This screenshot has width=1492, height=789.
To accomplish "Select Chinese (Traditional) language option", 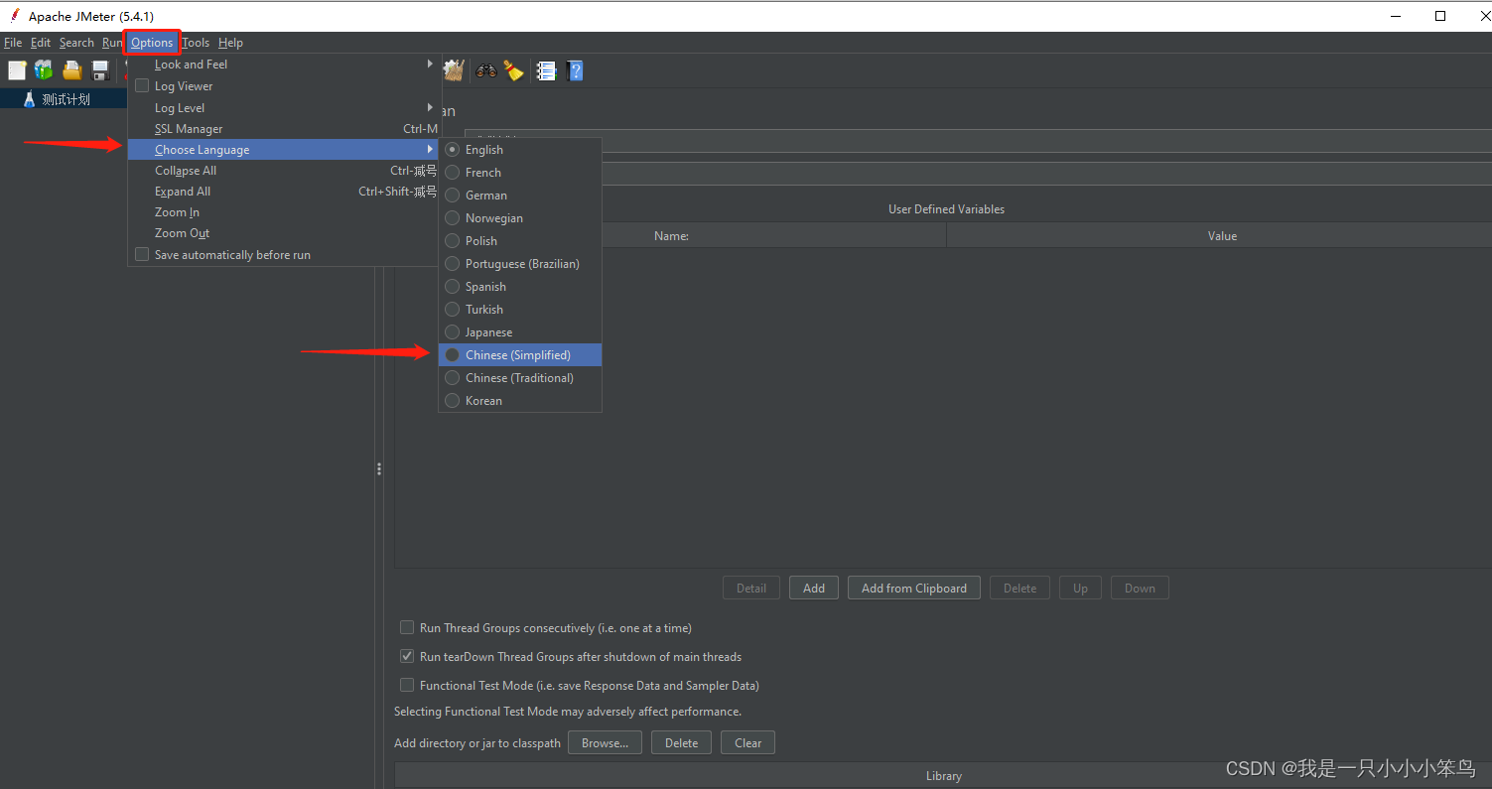I will pyautogui.click(x=520, y=378).
